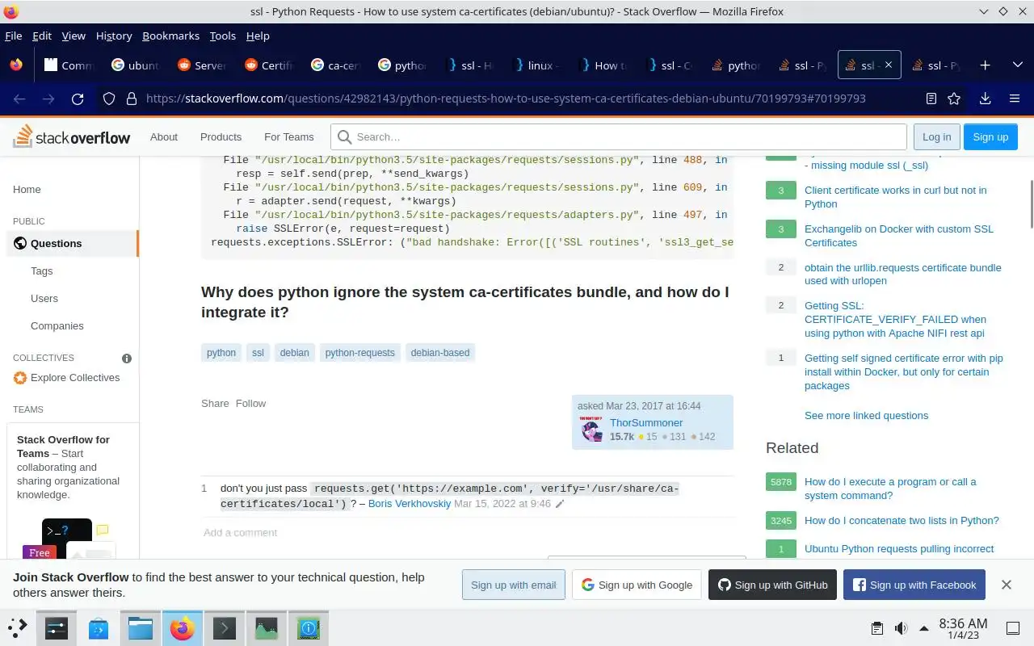
Task: Open the system monitor from taskbar
Action: (x=267, y=627)
